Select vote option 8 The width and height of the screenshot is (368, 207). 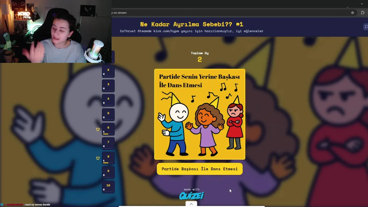[108, 158]
